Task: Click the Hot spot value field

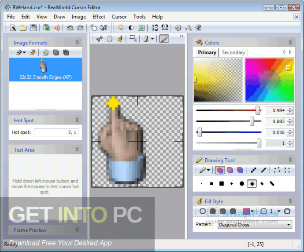Action: pyautogui.click(x=56, y=132)
